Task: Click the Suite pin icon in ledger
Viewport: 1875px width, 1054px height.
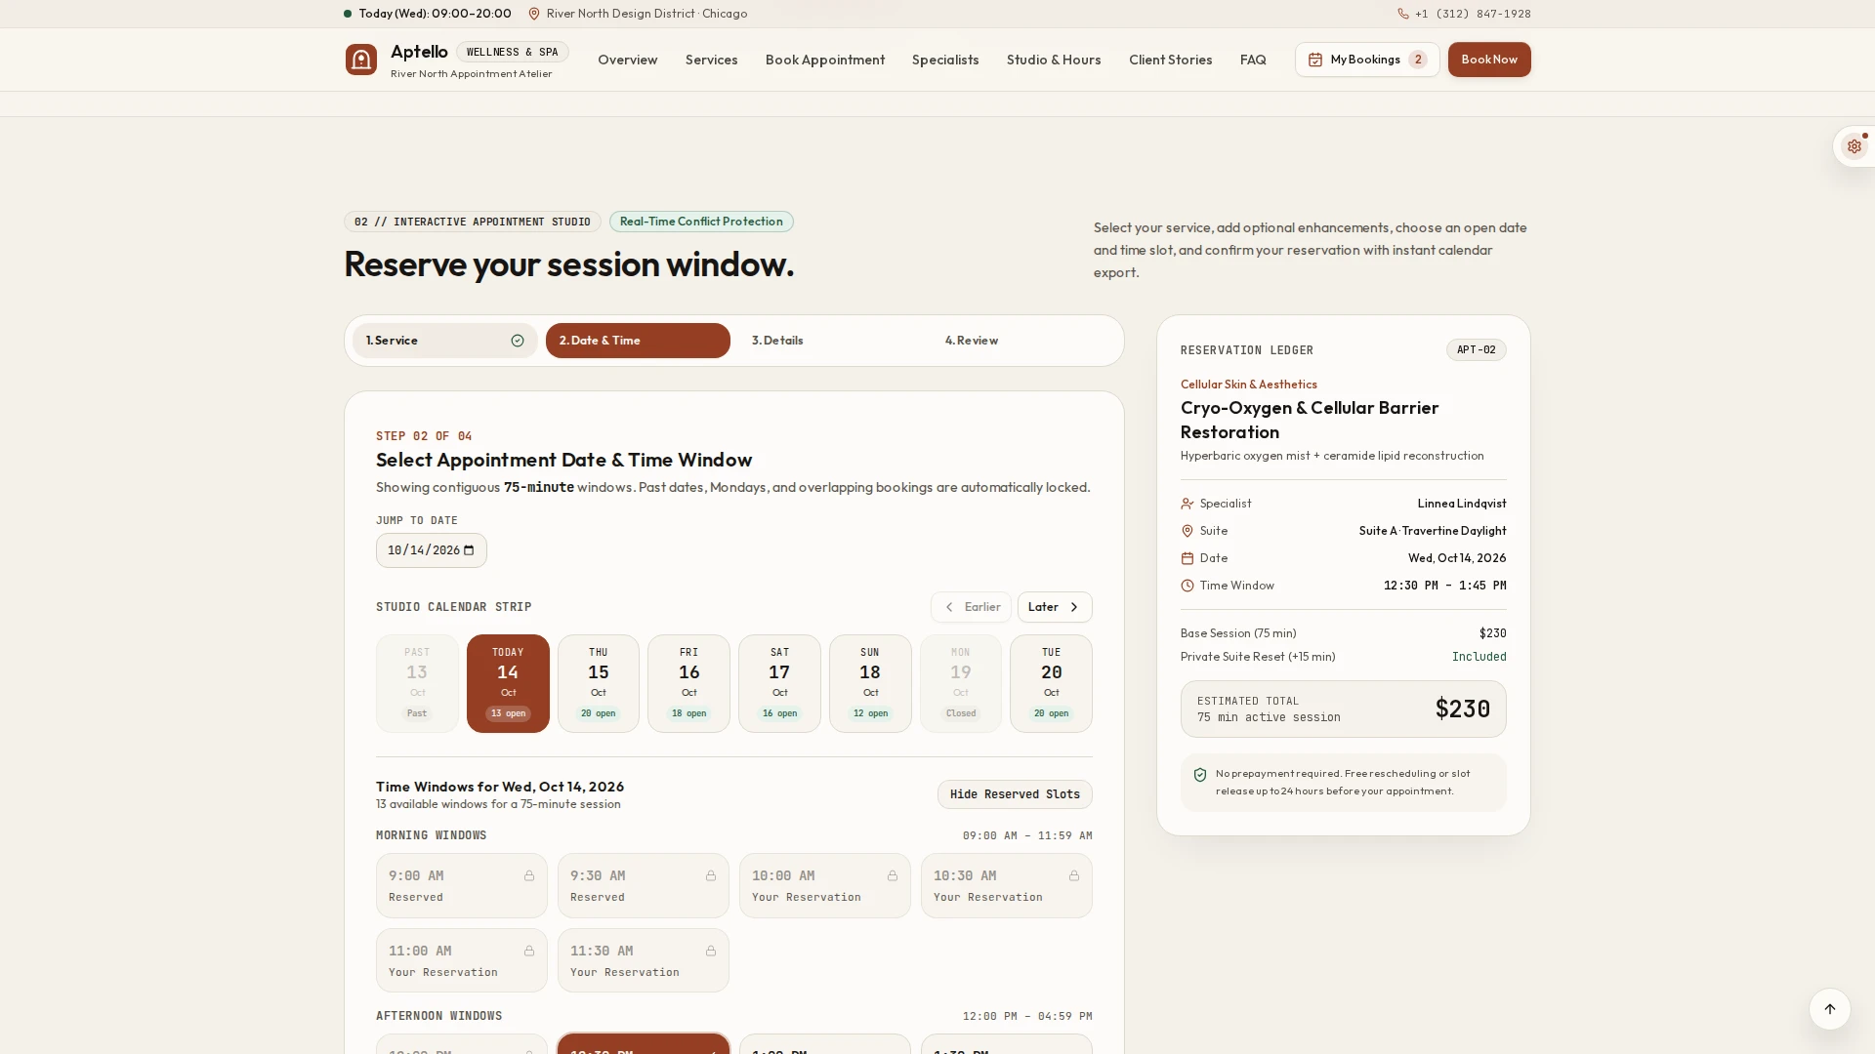Action: click(1187, 531)
